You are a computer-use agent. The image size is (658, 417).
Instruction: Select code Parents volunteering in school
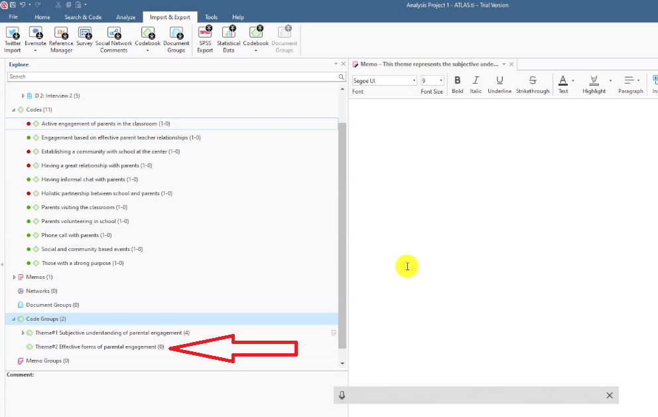85,221
